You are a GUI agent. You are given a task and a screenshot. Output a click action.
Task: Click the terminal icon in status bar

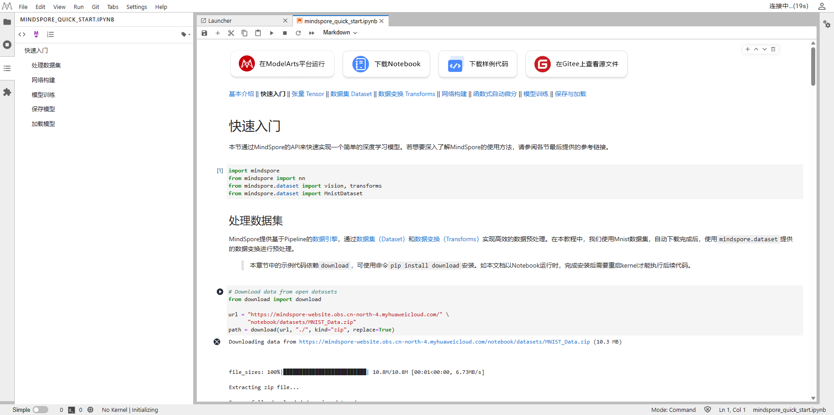72,410
